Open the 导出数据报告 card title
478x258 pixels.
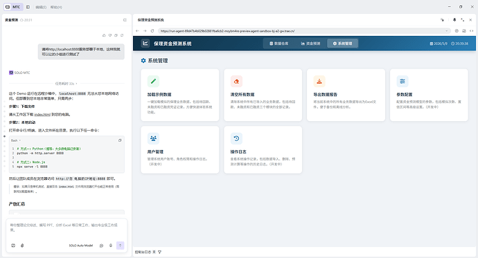click(326, 95)
